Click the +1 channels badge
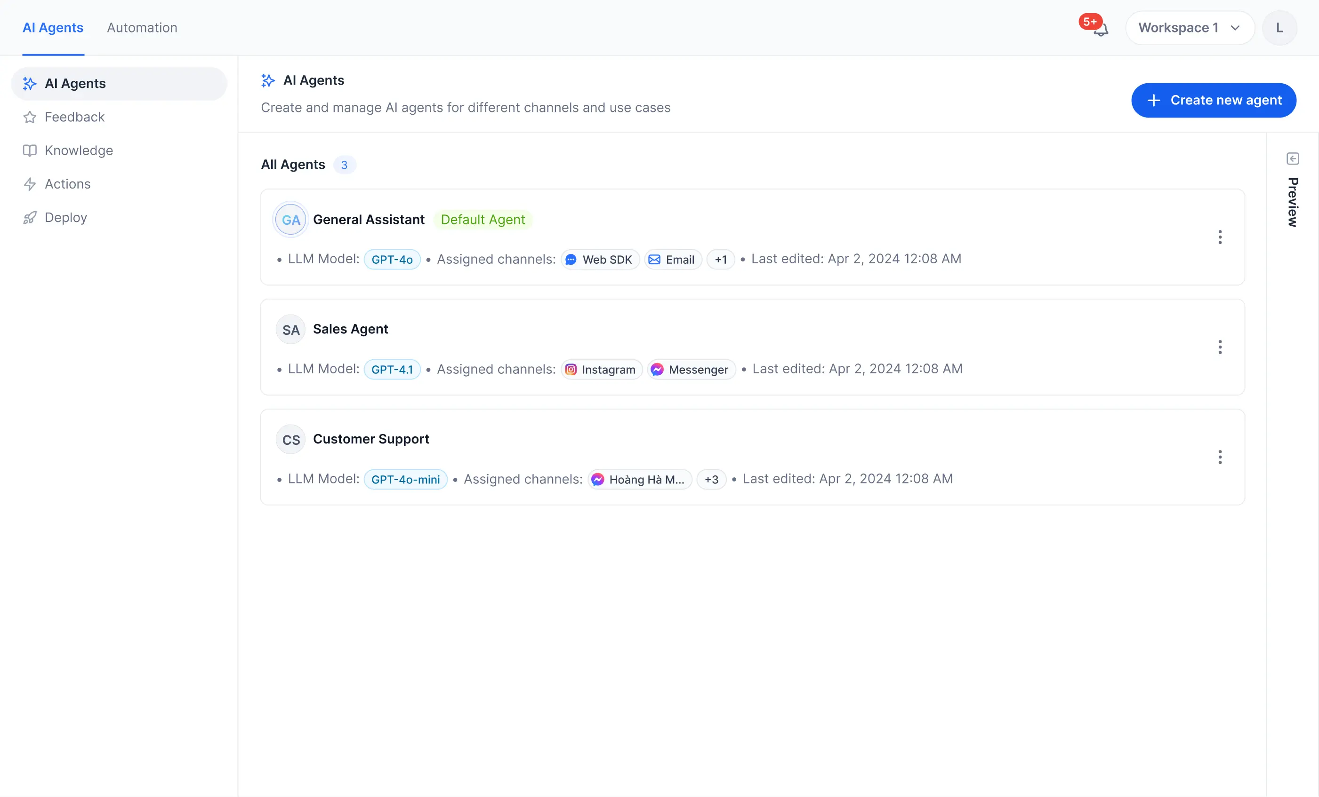1319x797 pixels. (721, 260)
